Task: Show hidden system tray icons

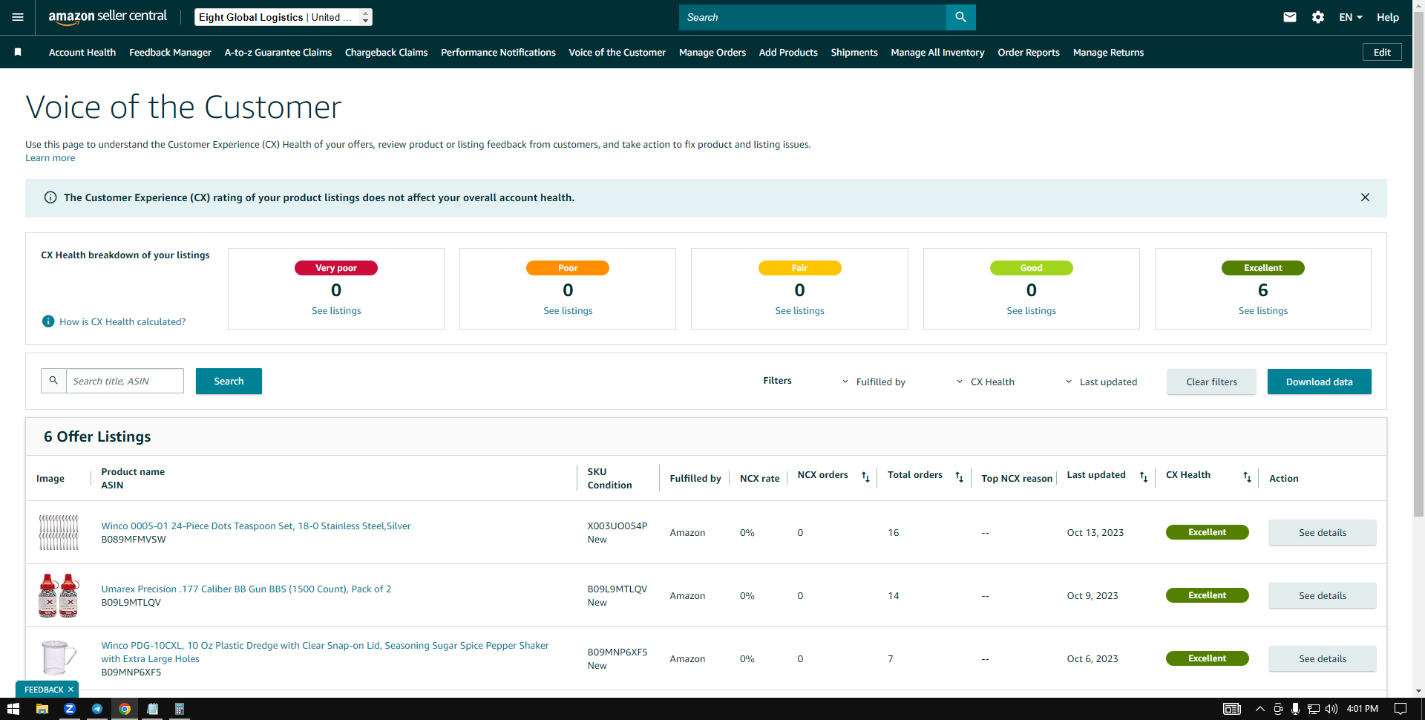Action: point(1260,709)
